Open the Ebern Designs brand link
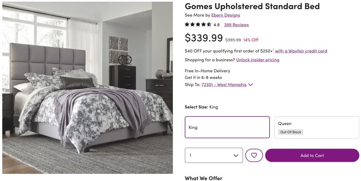361x181 pixels. point(225,15)
